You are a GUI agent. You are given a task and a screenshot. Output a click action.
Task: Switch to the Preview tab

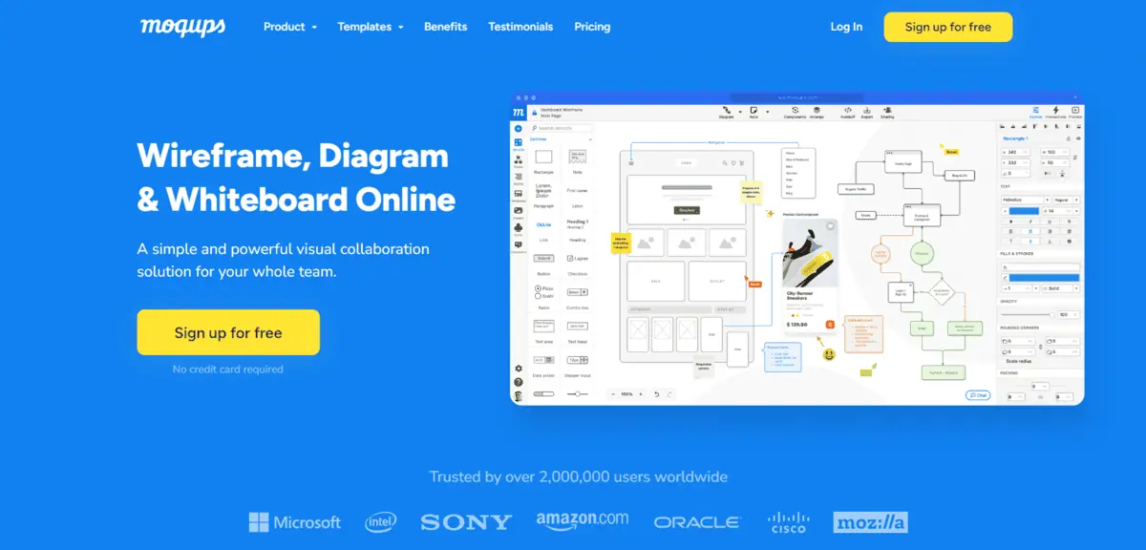coord(1075,112)
